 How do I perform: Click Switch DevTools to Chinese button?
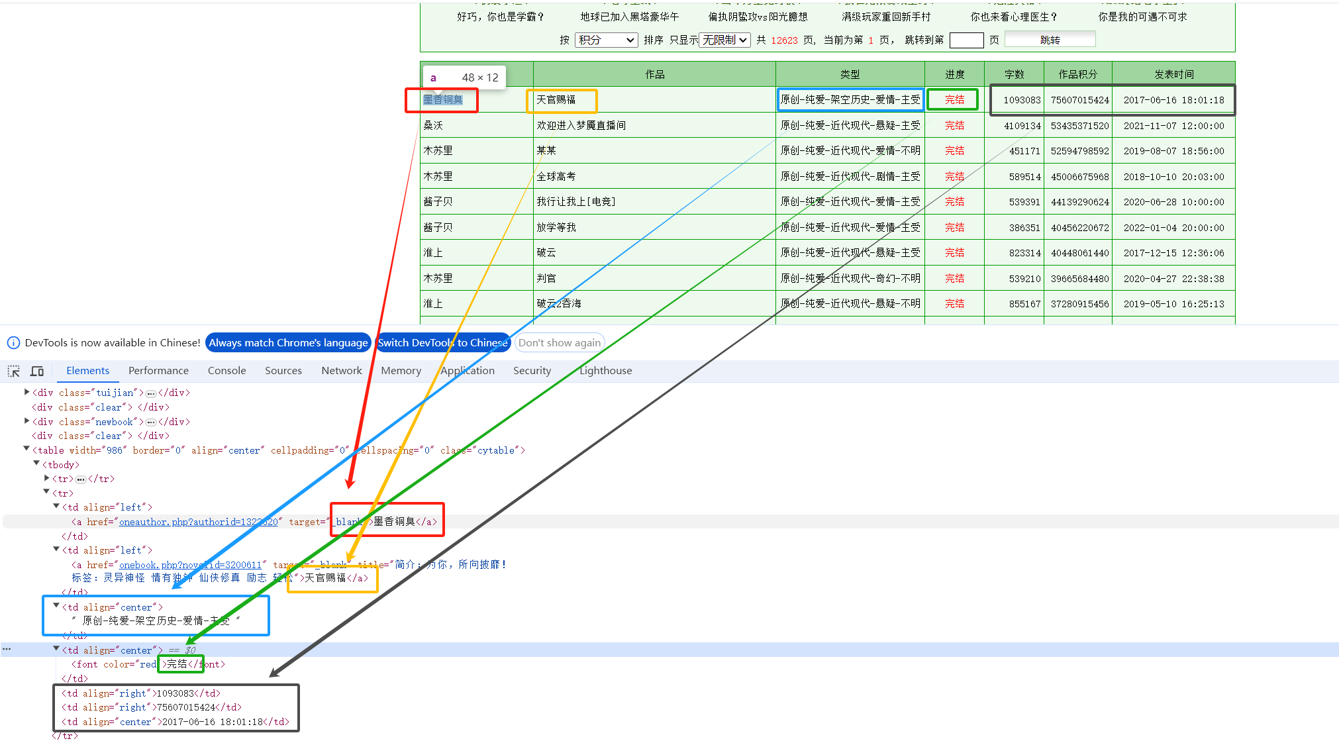pyautogui.click(x=442, y=343)
